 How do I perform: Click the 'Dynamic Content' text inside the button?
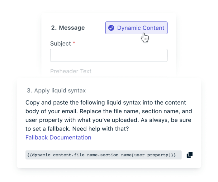pyautogui.click(x=140, y=28)
